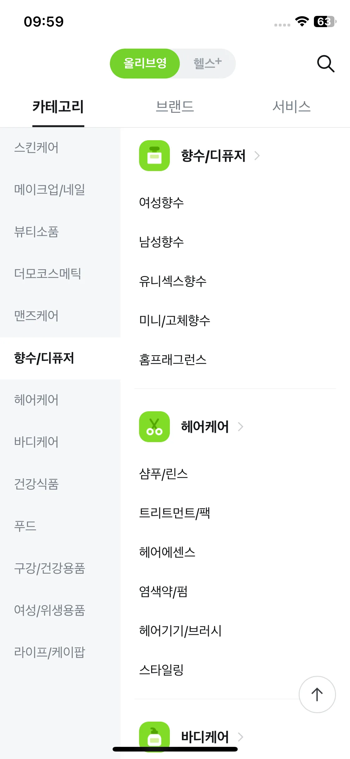Tap the green perfume bottle icon
The image size is (350, 759).
tap(154, 155)
